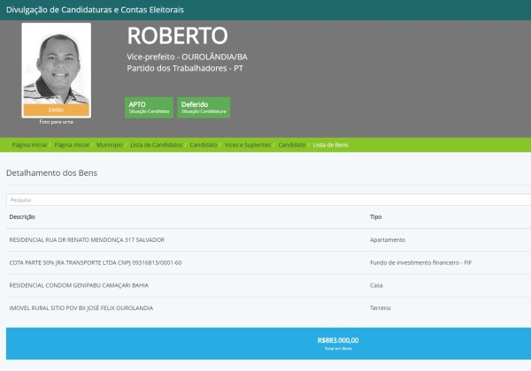Select row IMOVEL RURAL SITIO POV BX JOSÉ FELIX
Screen dimensions: 531x371
268,307
